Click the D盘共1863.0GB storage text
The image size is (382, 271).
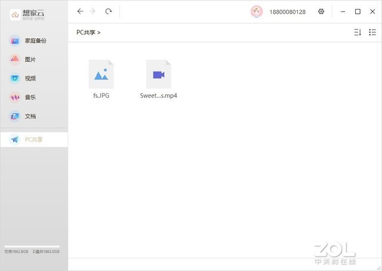click(46, 251)
